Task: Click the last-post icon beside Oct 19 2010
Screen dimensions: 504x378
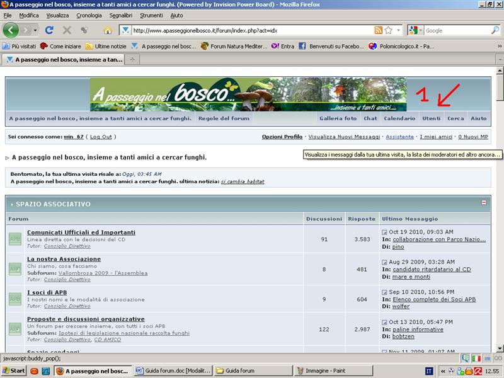Action: 385,232
